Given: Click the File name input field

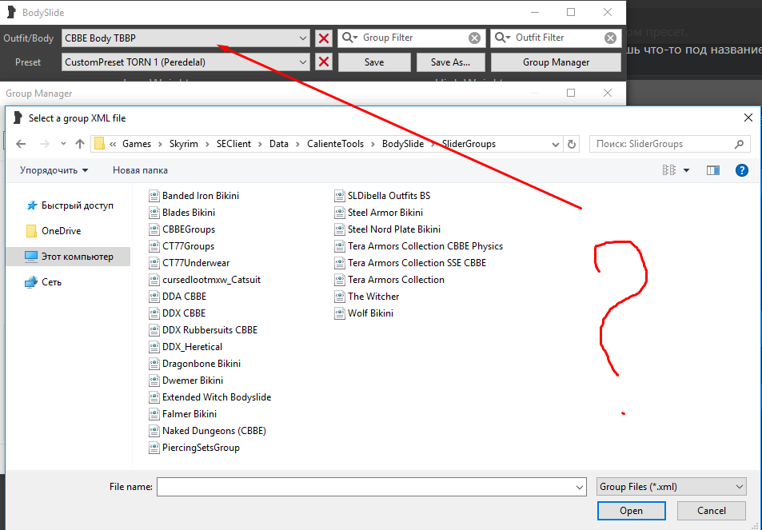Looking at the screenshot, I should tap(370, 486).
